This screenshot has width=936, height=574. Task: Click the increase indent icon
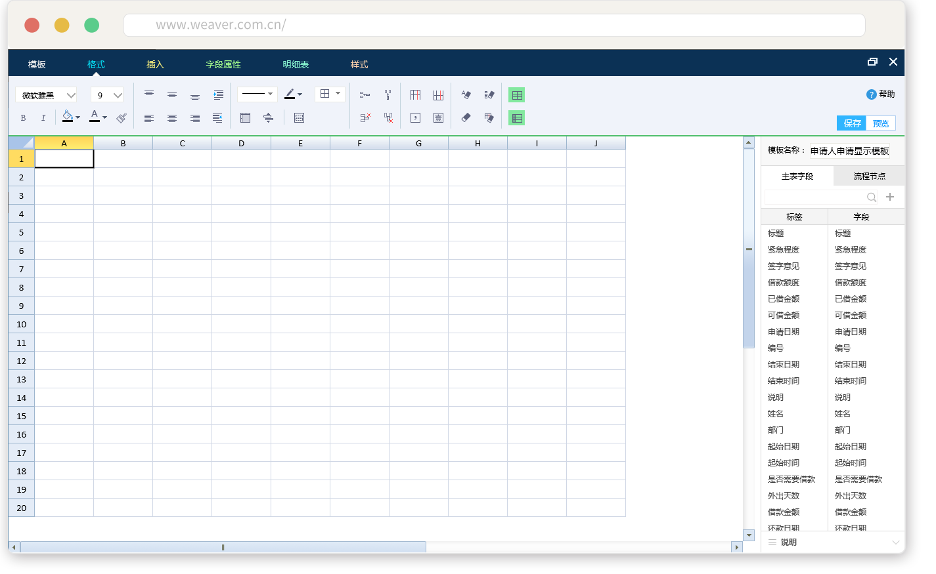[218, 94]
